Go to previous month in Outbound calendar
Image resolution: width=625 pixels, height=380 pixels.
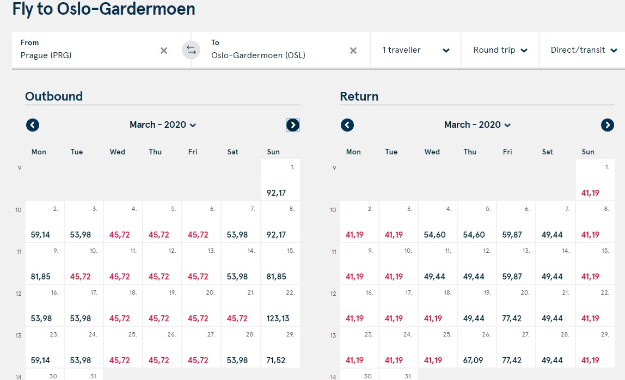33,125
